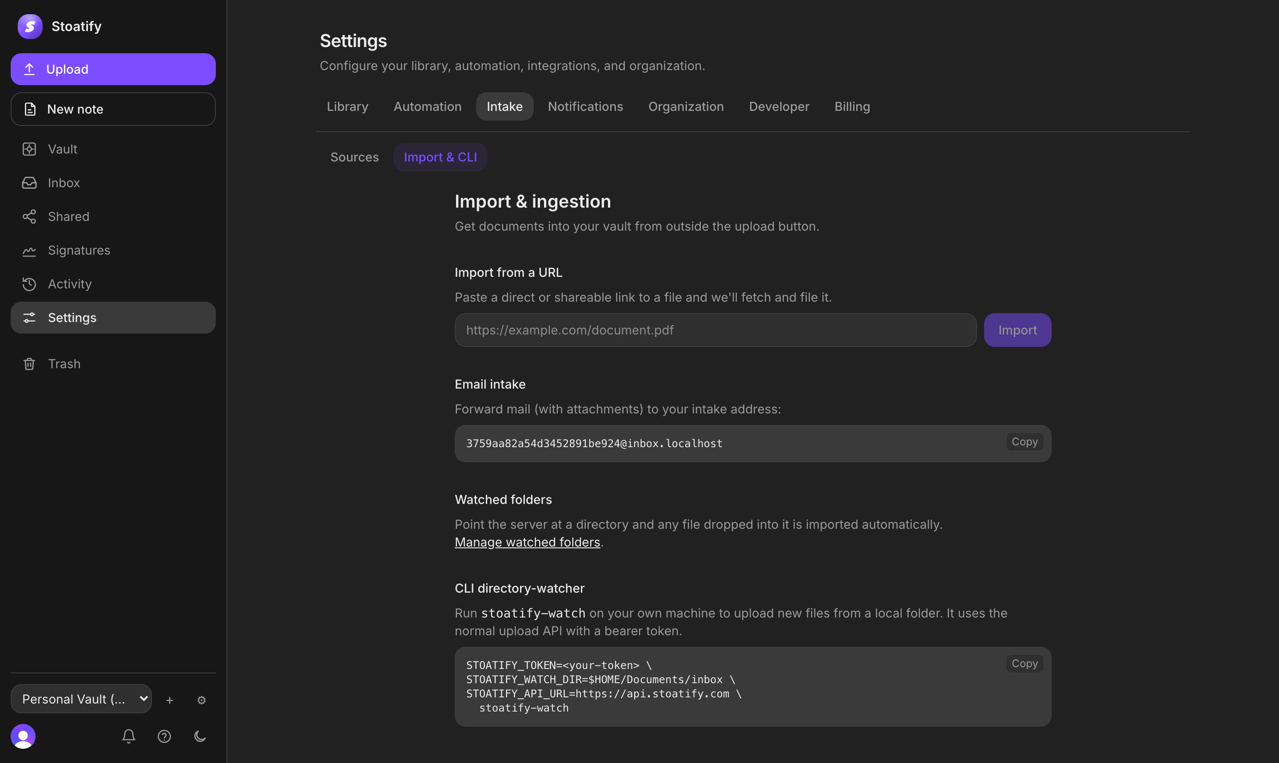Screen dimensions: 1279x763
Task: Click the Signatures squiggle icon
Action: pyautogui.click(x=29, y=250)
